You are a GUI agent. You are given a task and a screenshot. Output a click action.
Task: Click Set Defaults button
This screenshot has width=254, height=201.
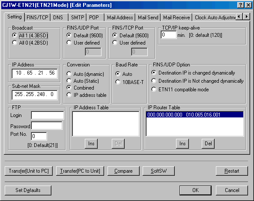click(x=28, y=190)
